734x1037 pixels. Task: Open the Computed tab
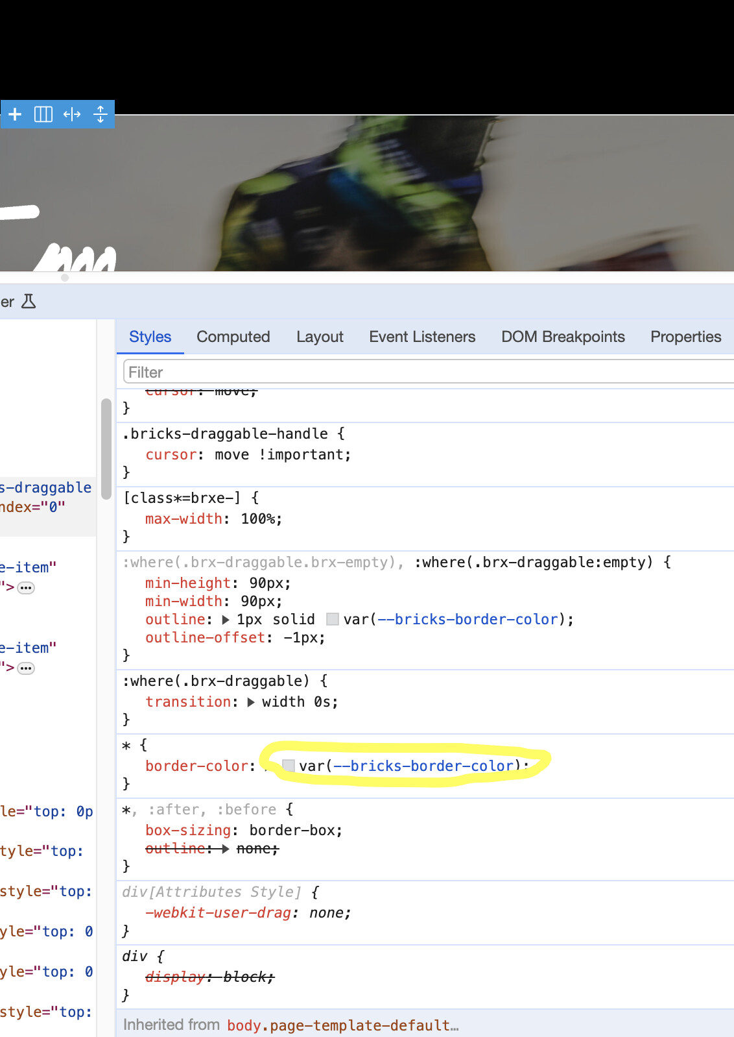233,337
